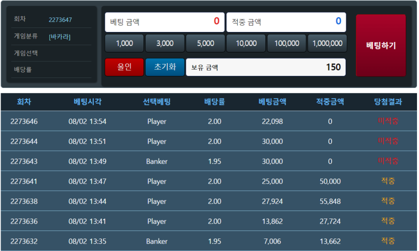
Task: Click the [바카라] game category text
Action: click(60, 36)
